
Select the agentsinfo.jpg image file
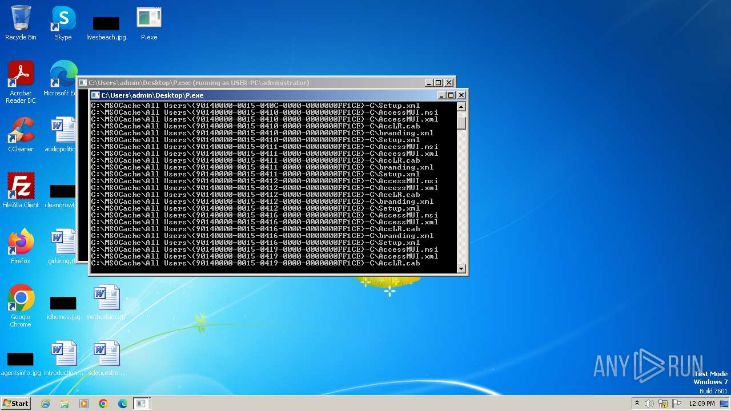tap(21, 363)
